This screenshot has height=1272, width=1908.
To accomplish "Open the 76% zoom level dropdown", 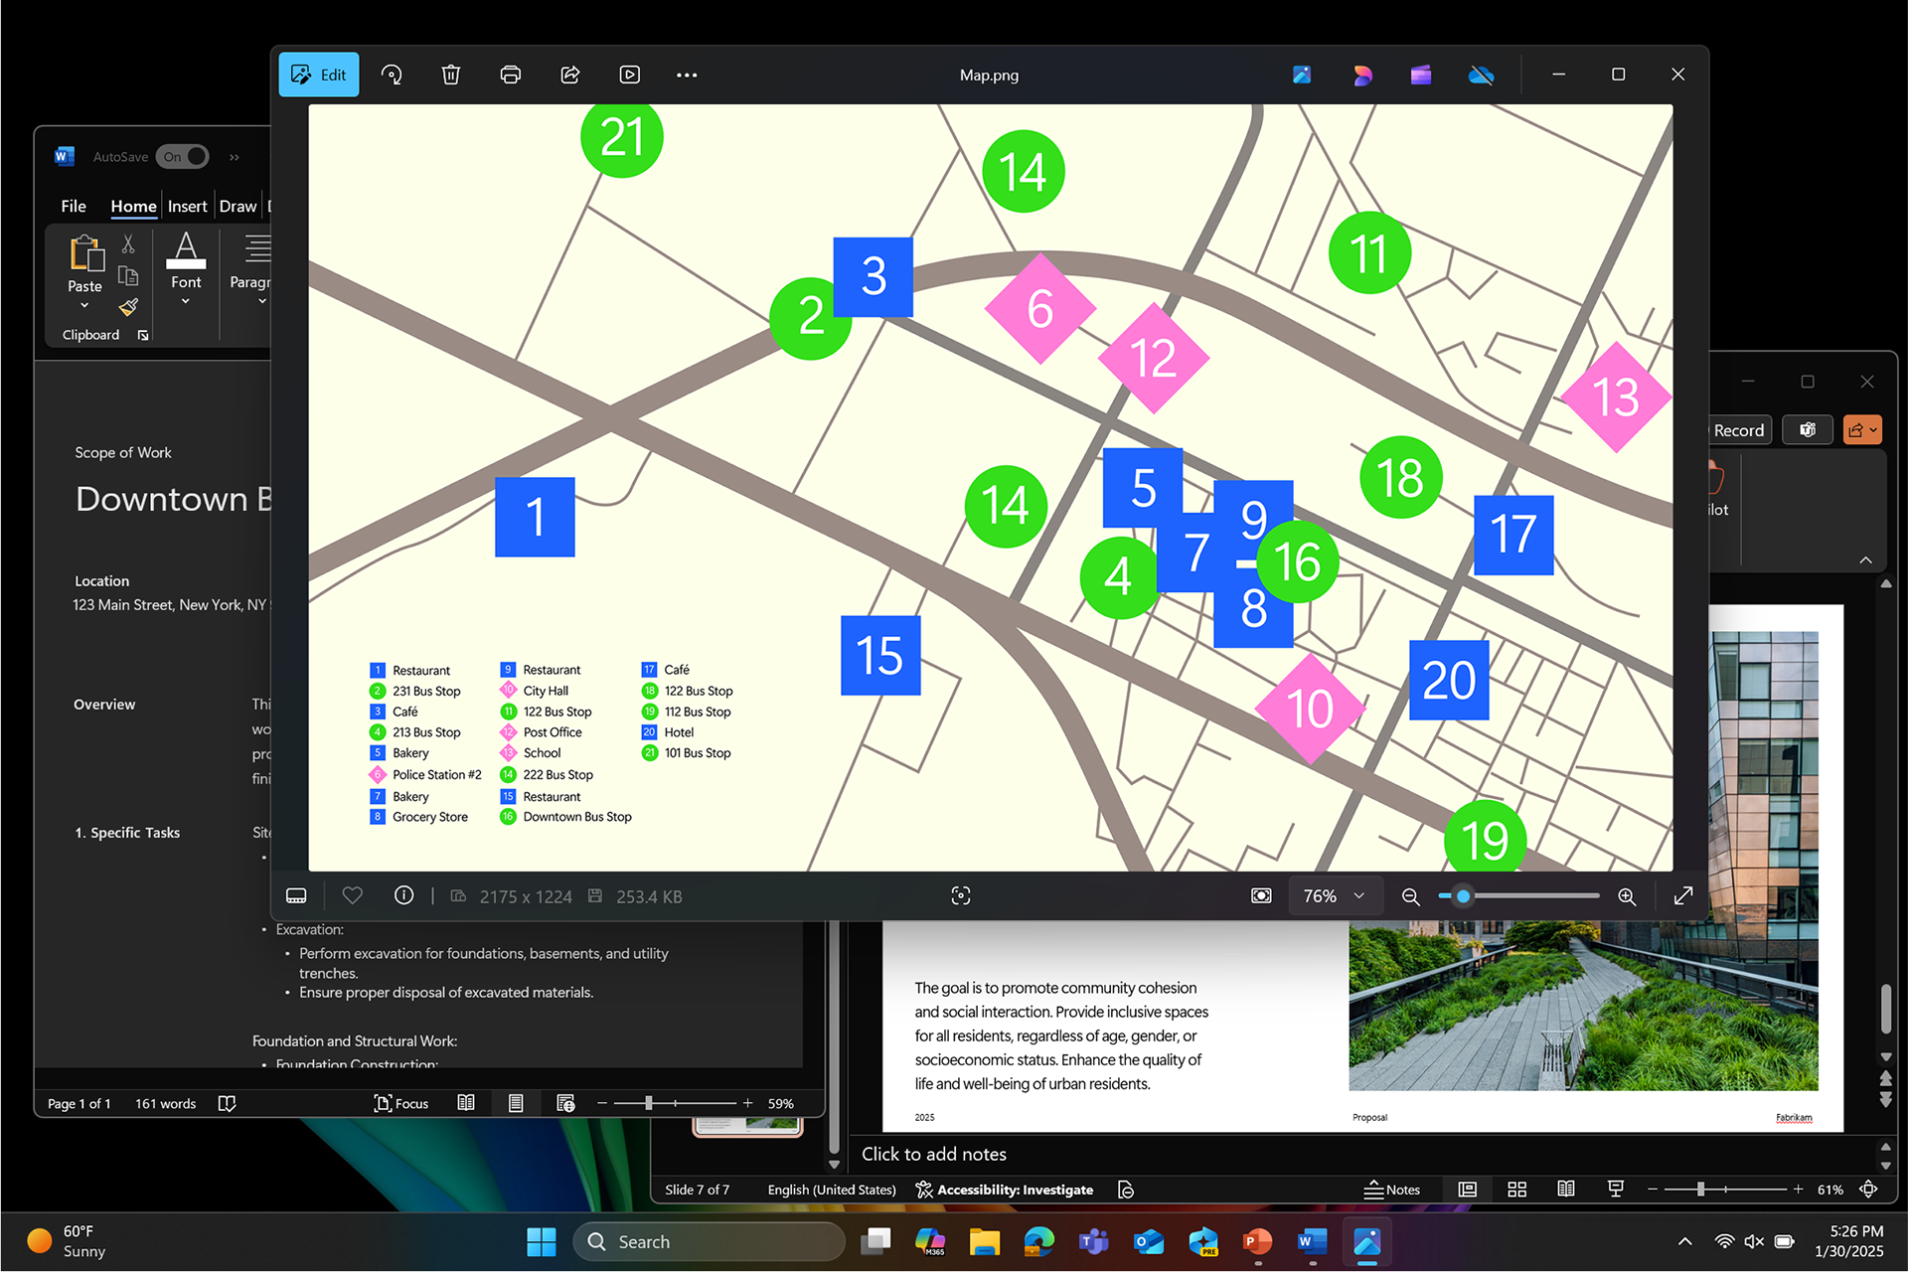I will point(1334,895).
